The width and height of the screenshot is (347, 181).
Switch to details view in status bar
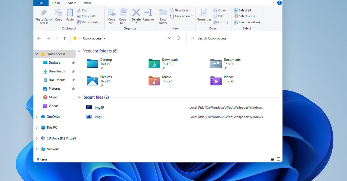pyautogui.click(x=272, y=159)
